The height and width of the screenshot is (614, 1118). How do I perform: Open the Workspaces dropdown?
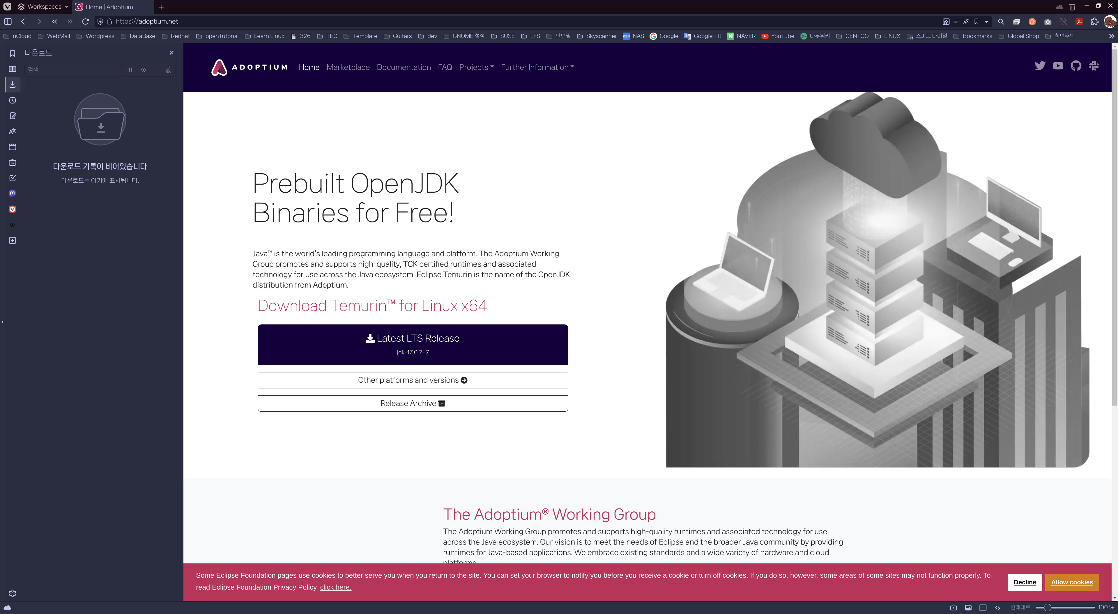(43, 7)
